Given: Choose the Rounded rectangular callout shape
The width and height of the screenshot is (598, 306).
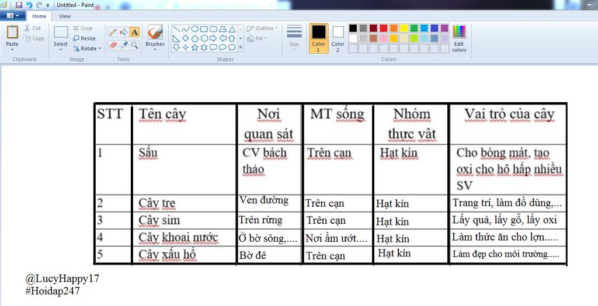Looking at the screenshot, I should click(213, 47).
